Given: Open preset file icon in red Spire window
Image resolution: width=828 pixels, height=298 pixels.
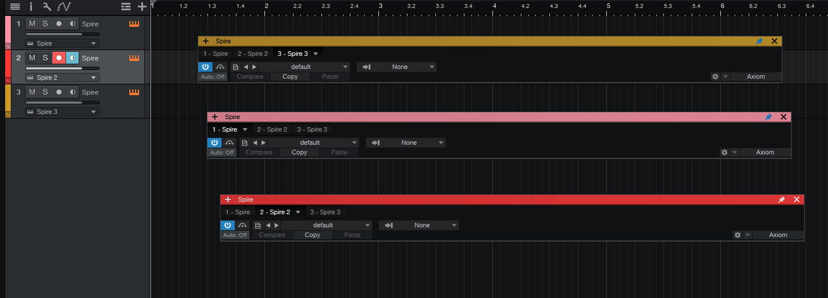Looking at the screenshot, I should click(258, 225).
